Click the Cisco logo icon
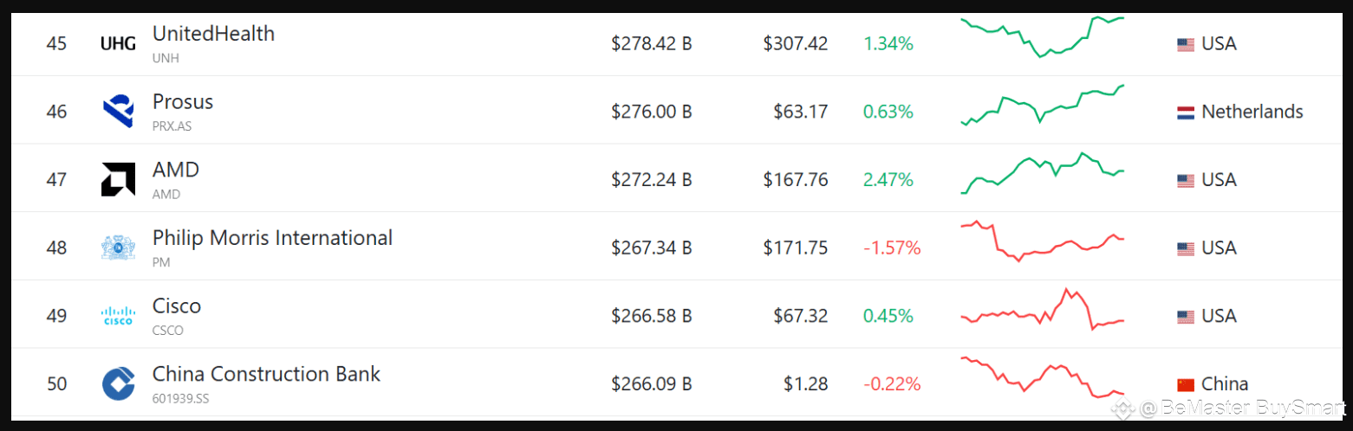The width and height of the screenshot is (1353, 431). [118, 316]
